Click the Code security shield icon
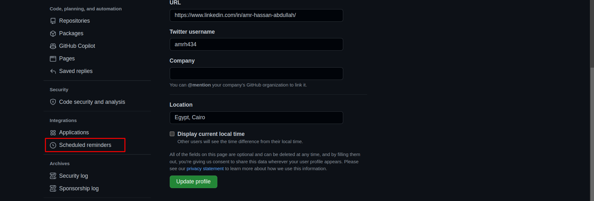This screenshot has height=201, width=594. click(53, 102)
